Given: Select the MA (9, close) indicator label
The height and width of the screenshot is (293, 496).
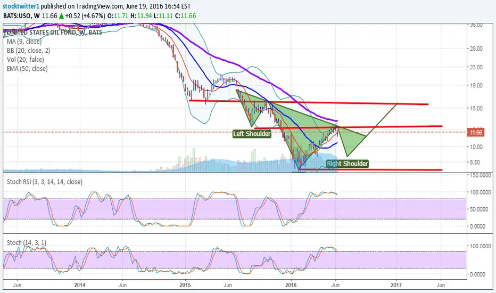Looking at the screenshot, I should (24, 42).
